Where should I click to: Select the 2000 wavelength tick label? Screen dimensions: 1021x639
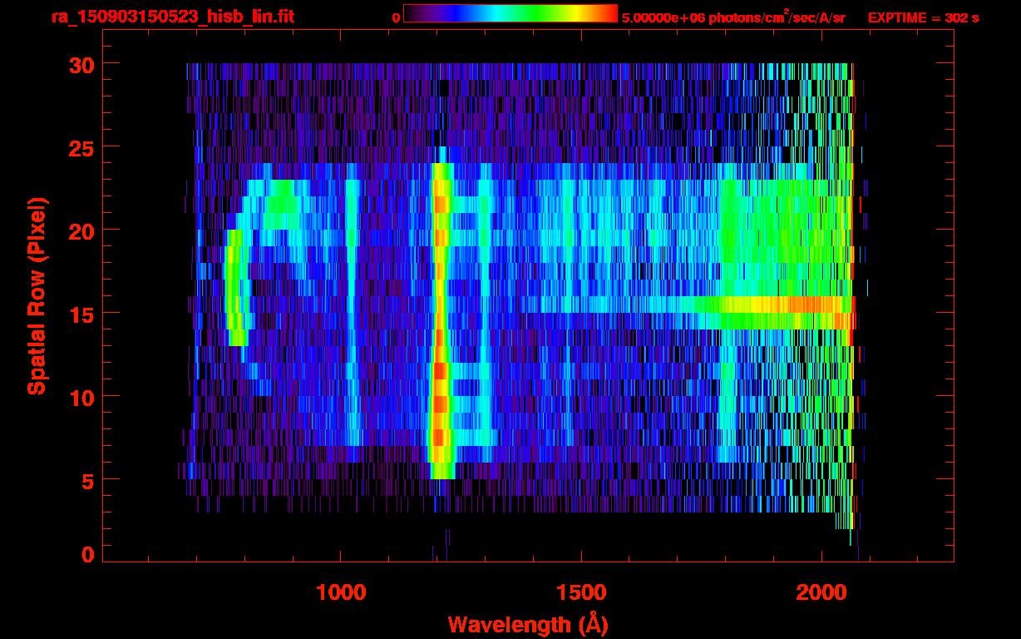click(821, 592)
